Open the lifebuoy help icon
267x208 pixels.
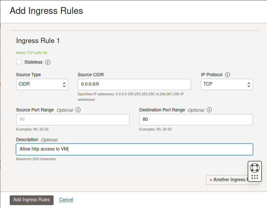pyautogui.click(x=255, y=168)
